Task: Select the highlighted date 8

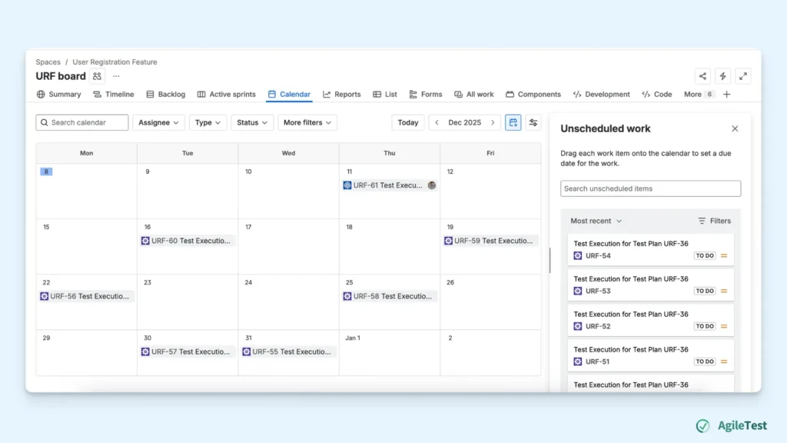Action: click(x=46, y=172)
